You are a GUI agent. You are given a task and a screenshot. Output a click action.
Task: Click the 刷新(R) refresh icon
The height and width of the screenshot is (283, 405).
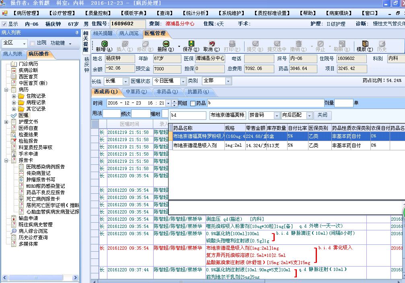pyautogui.click(x=342, y=43)
